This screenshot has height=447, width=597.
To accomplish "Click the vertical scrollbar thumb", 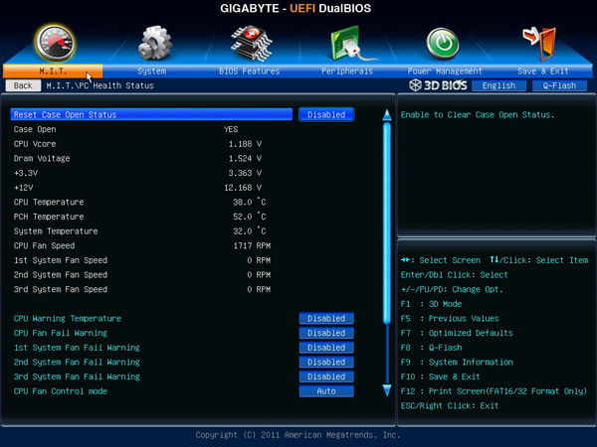I will 387,223.
